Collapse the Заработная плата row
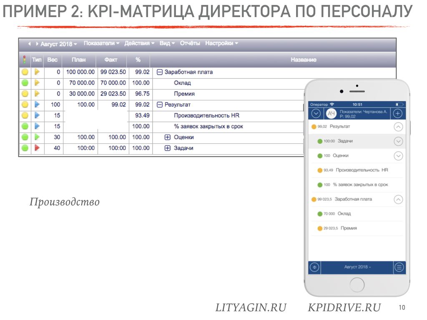Viewport: 427px width, 320px height. (x=160, y=72)
